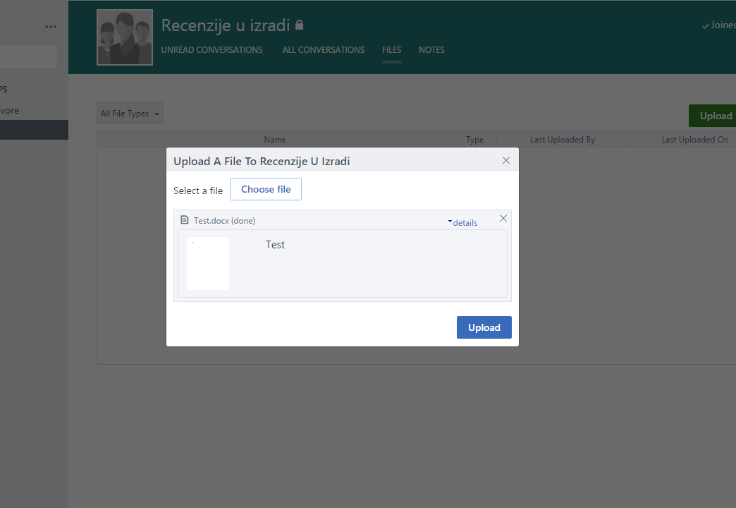
Task: Go to the Notes tab
Action: (x=431, y=50)
